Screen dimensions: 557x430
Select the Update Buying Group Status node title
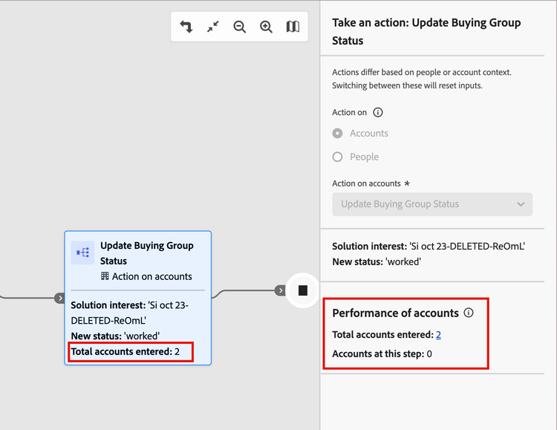147,253
